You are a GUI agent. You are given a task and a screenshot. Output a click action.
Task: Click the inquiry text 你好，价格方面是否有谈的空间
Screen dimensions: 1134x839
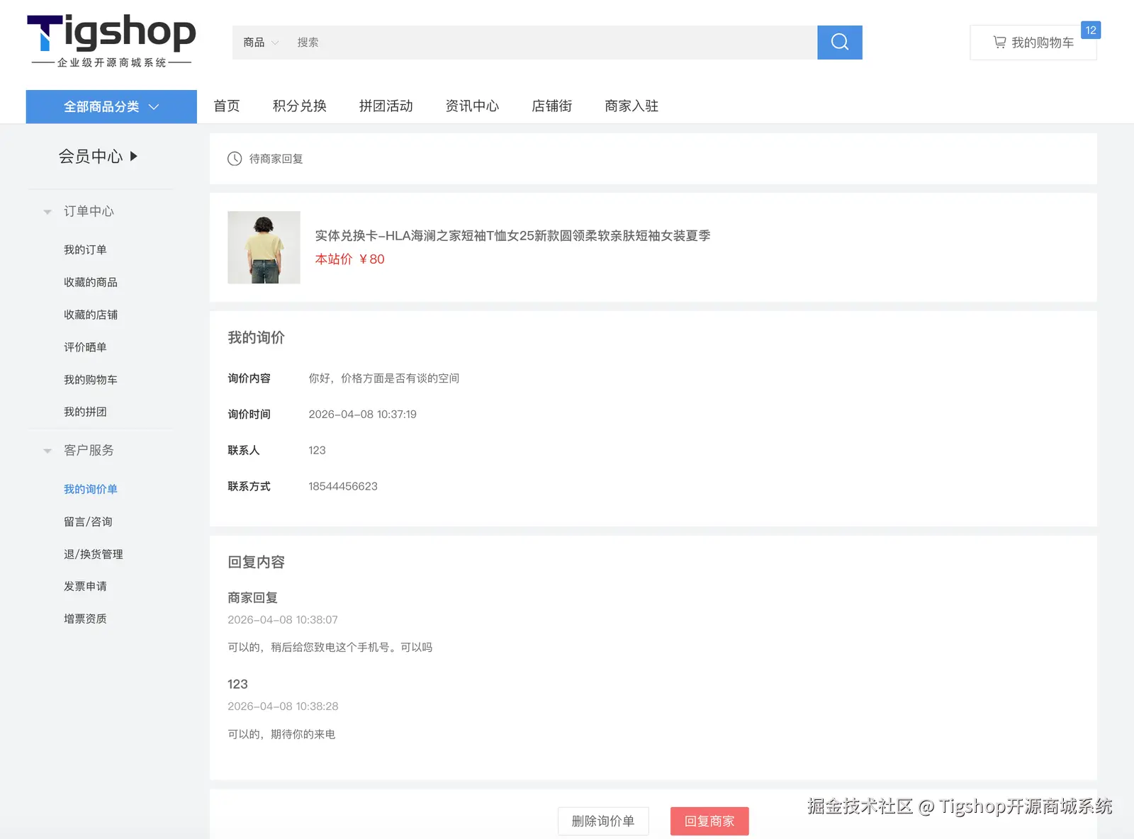(x=383, y=378)
